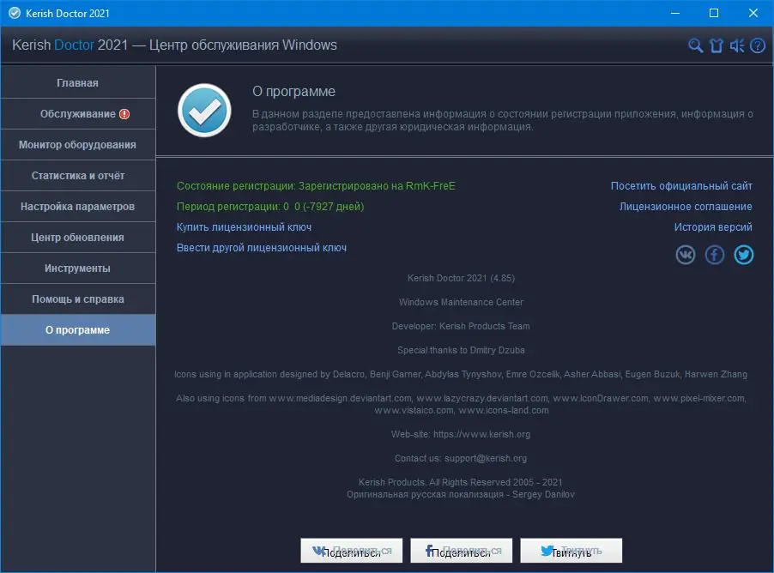
Task: Click the Twitter round social icon
Action: [743, 255]
